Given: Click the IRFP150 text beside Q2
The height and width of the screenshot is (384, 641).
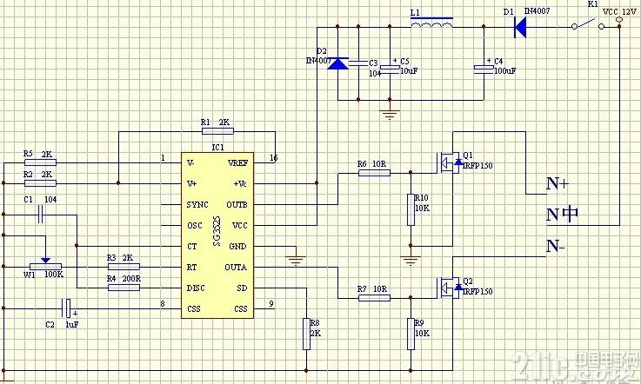Looking at the screenshot, I should click(x=477, y=291).
